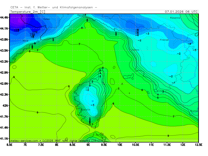Image resolution: width=208 pixels, height=156 pixels.
Task: Click the Ajaccio label on Corsica
Action: pyautogui.click(x=85, y=110)
